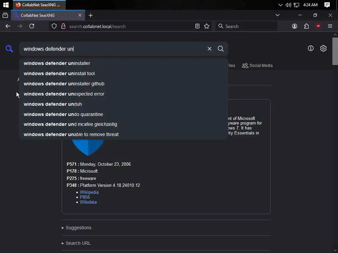Bookmark this page with star
Image resolution: width=338 pixels, height=253 pixels.
(x=207, y=26)
